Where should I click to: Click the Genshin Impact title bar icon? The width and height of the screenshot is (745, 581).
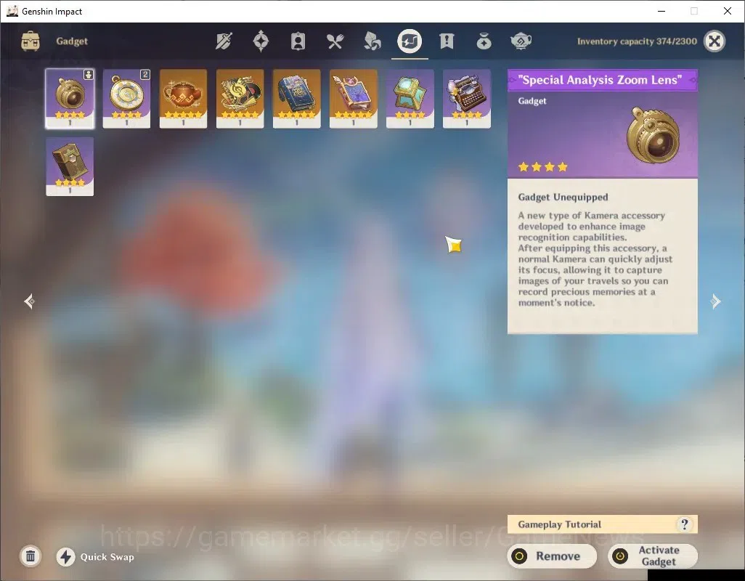tap(12, 11)
